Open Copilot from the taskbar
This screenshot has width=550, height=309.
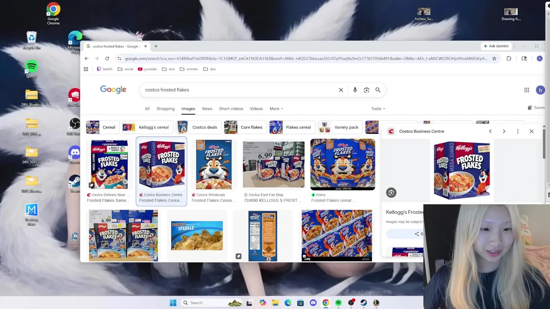pos(263,303)
